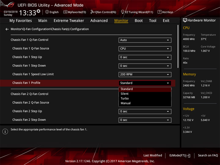220x165 pixels.
Task: Open Tool tab
Action: (x=153, y=21)
